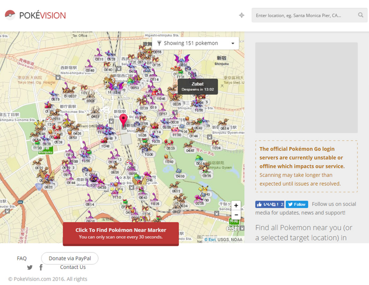This screenshot has width=369, height=285.
Task: Select the Pinsir marker with 04:18 timer
Action: tap(95, 112)
